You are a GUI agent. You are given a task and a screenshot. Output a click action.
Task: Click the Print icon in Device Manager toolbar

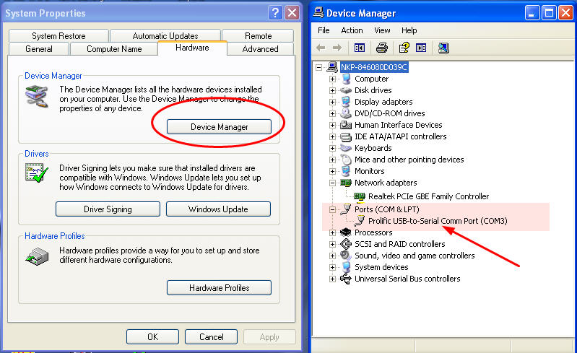pyautogui.click(x=381, y=48)
